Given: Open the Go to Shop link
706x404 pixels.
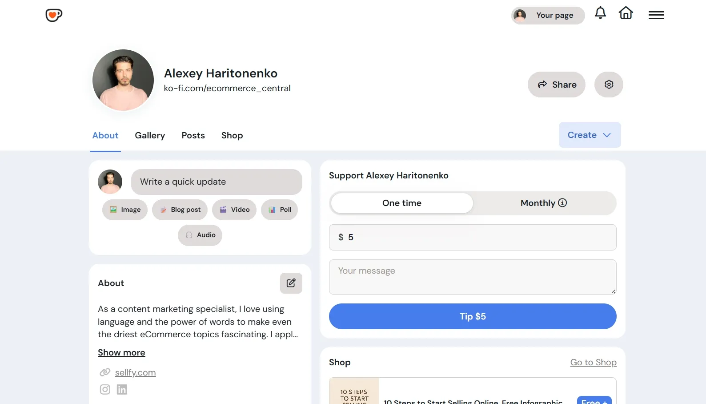Looking at the screenshot, I should click(593, 362).
